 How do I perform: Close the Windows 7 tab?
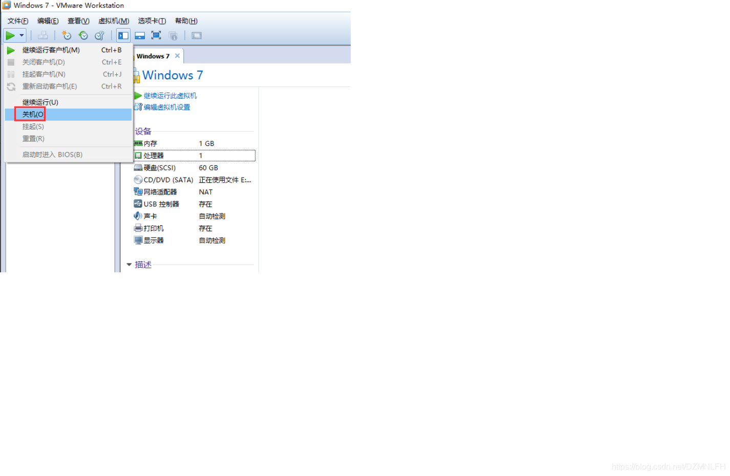coord(177,56)
